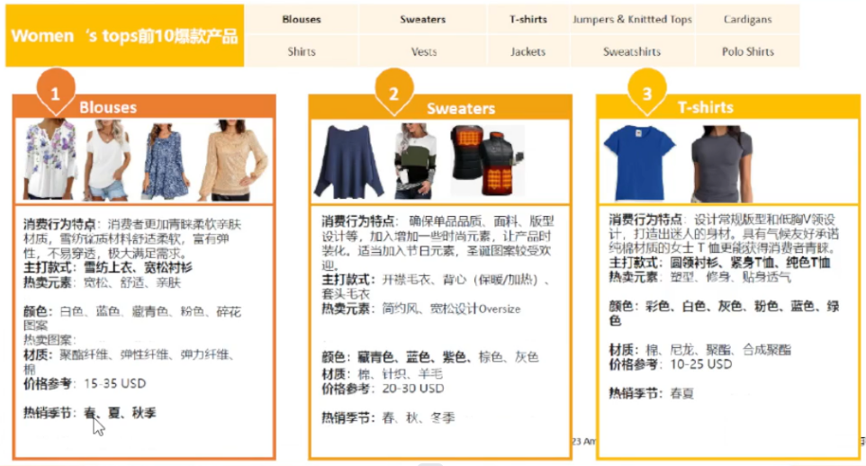Open the Jumpers & Knitted Tops category
The height and width of the screenshot is (466, 866).
coord(632,19)
